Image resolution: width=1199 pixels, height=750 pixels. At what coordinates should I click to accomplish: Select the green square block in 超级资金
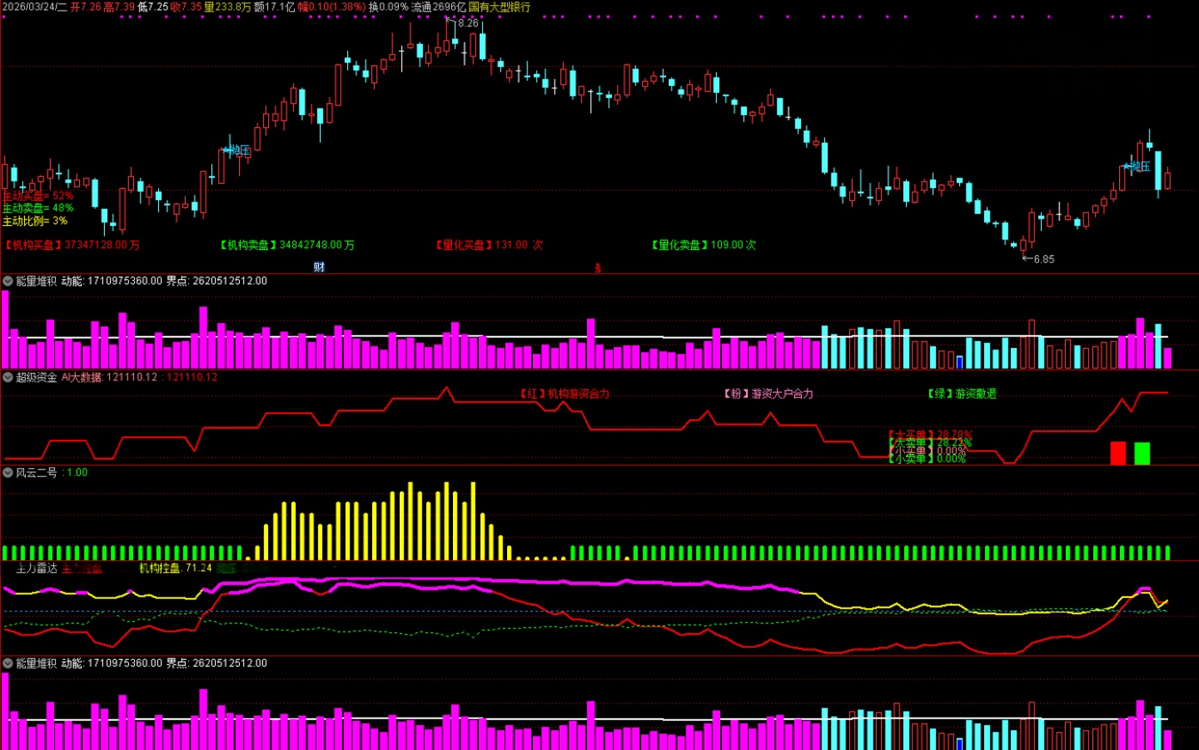[x=1141, y=453]
